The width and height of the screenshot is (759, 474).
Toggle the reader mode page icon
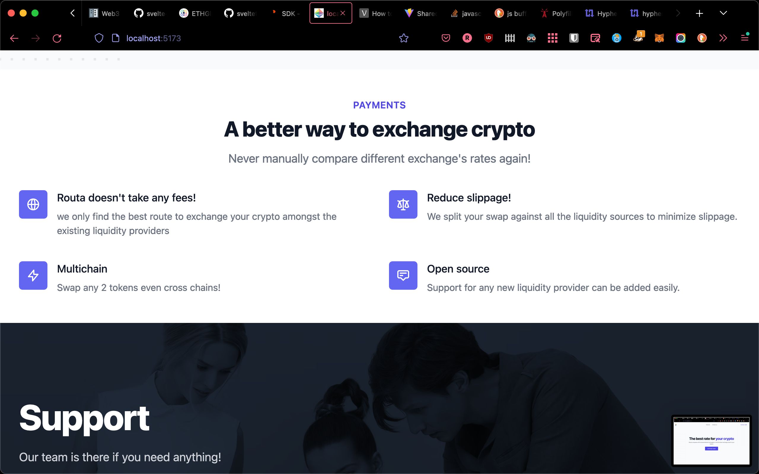(x=115, y=38)
